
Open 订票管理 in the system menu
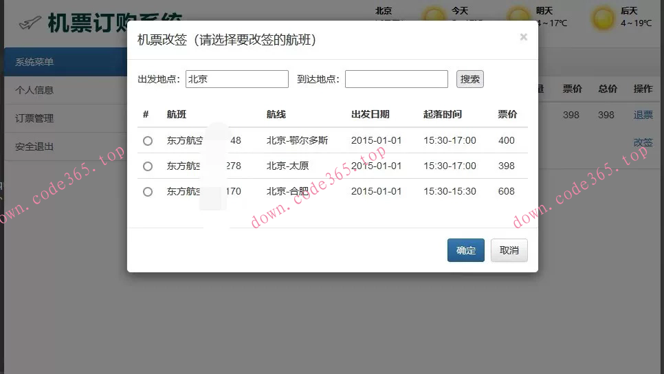tap(34, 119)
